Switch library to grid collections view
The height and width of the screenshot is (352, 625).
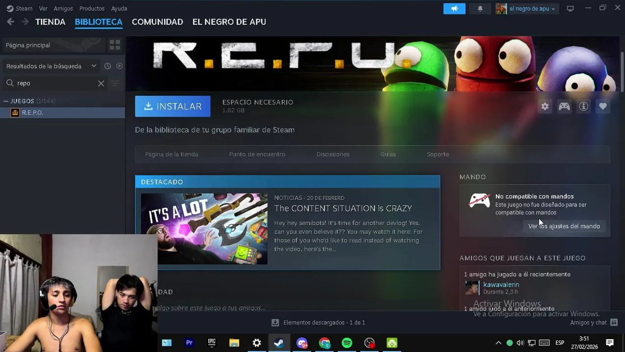point(115,45)
